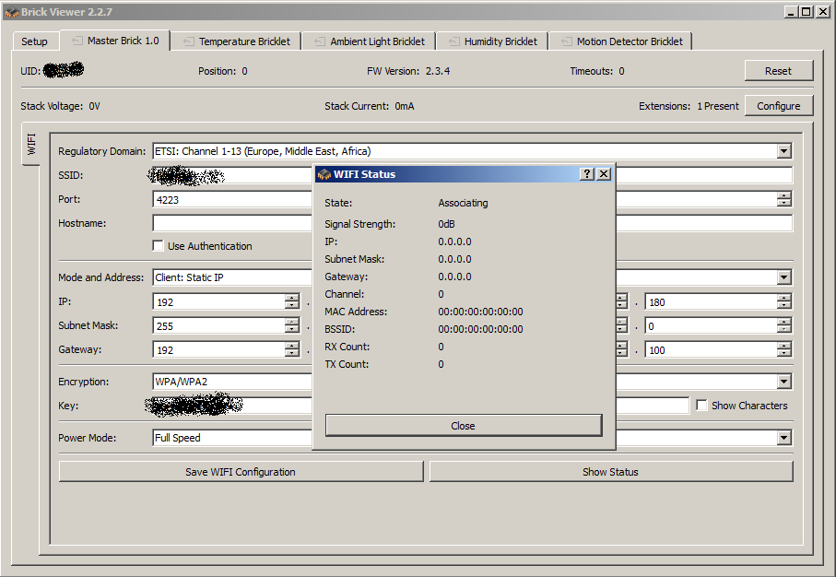
Task: Open the Humidity Bricklet tab
Action: coord(493,41)
